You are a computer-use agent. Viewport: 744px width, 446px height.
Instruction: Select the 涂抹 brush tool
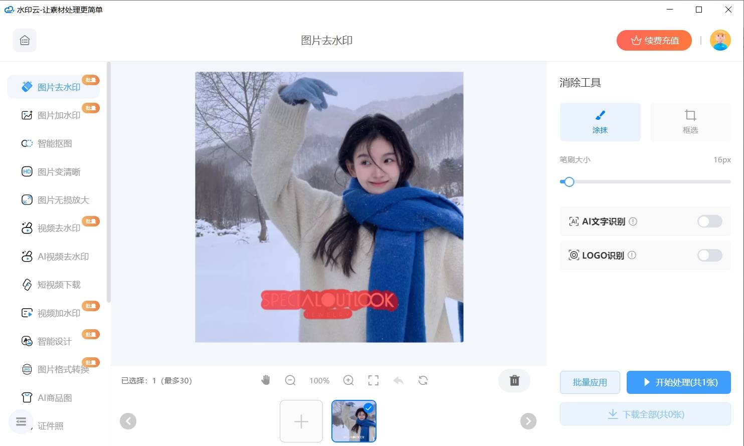[600, 122]
